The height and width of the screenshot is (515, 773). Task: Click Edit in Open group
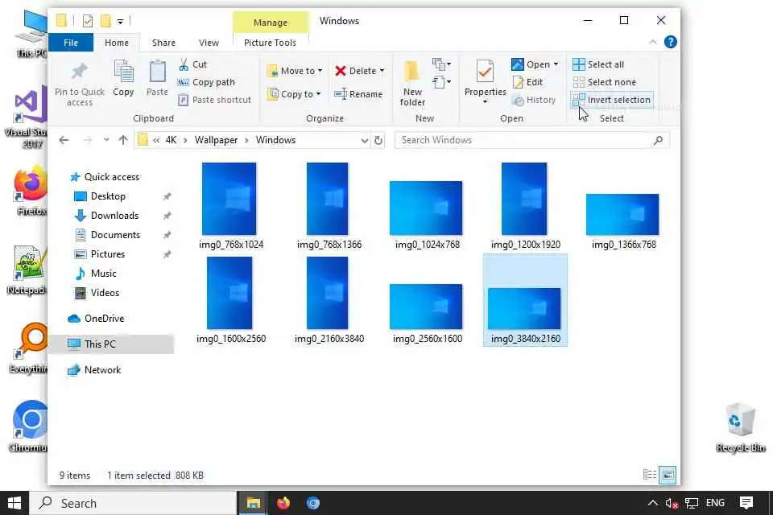[527, 82]
